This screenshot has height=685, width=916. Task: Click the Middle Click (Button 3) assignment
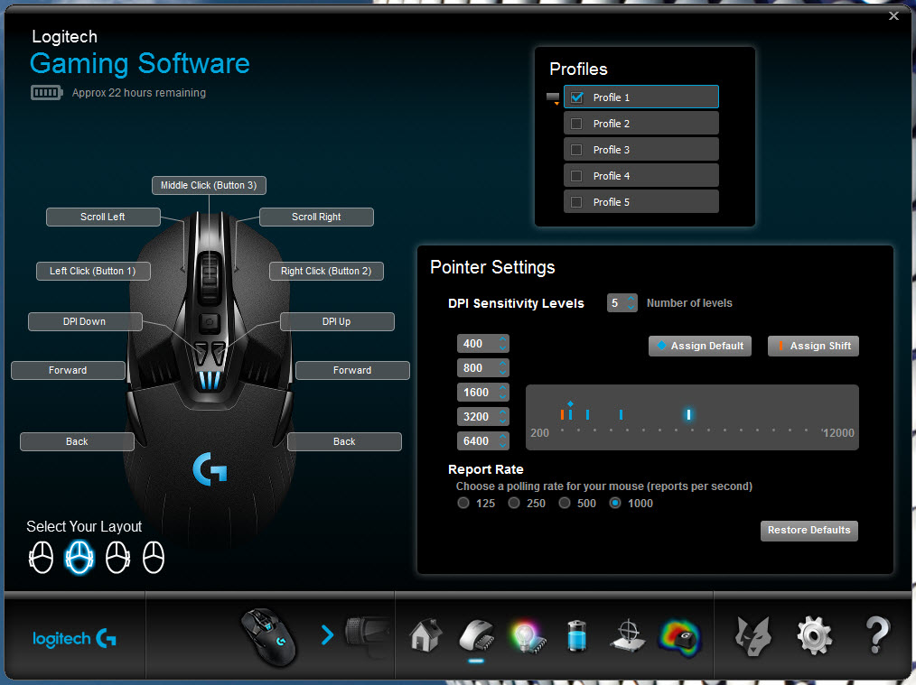coord(209,186)
